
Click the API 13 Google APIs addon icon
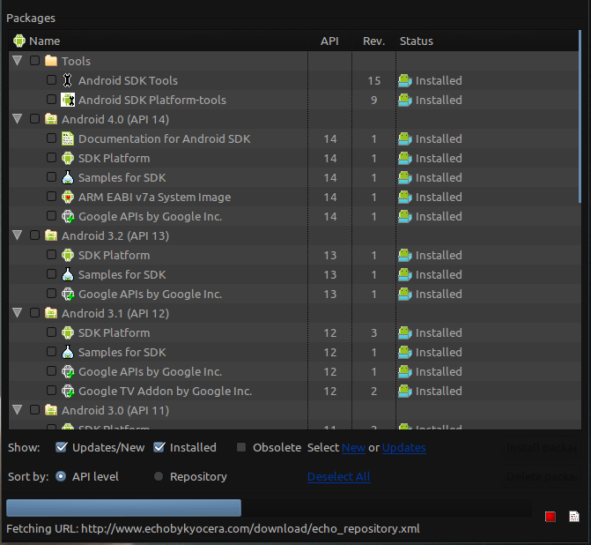click(68, 294)
